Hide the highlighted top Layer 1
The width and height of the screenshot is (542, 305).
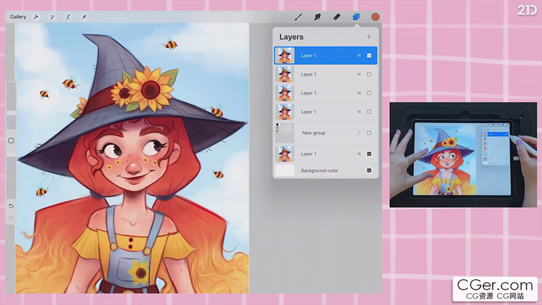[369, 55]
